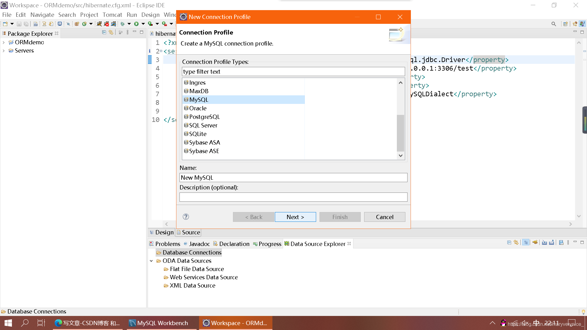The width and height of the screenshot is (587, 330).
Task: Switch to the Problems tab
Action: point(165,244)
